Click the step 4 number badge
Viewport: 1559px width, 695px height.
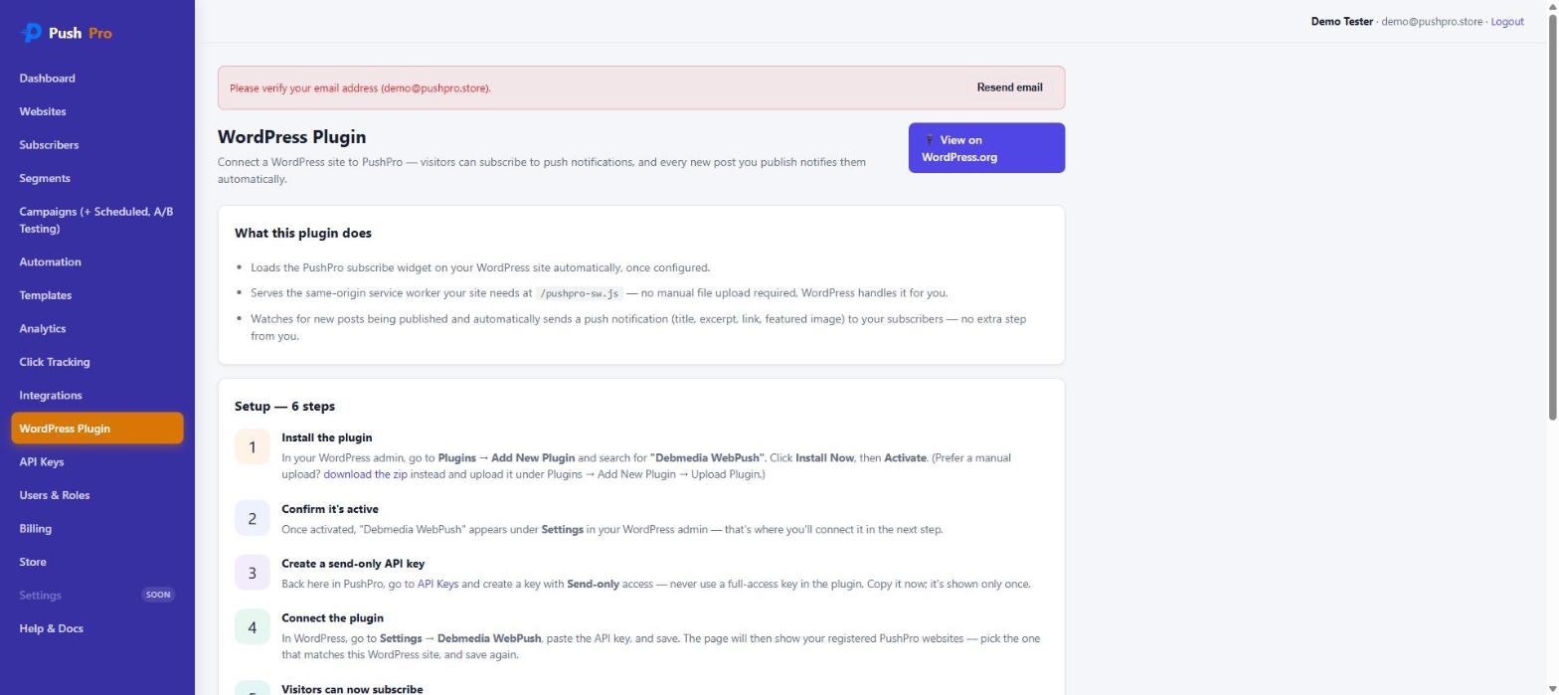tap(253, 627)
